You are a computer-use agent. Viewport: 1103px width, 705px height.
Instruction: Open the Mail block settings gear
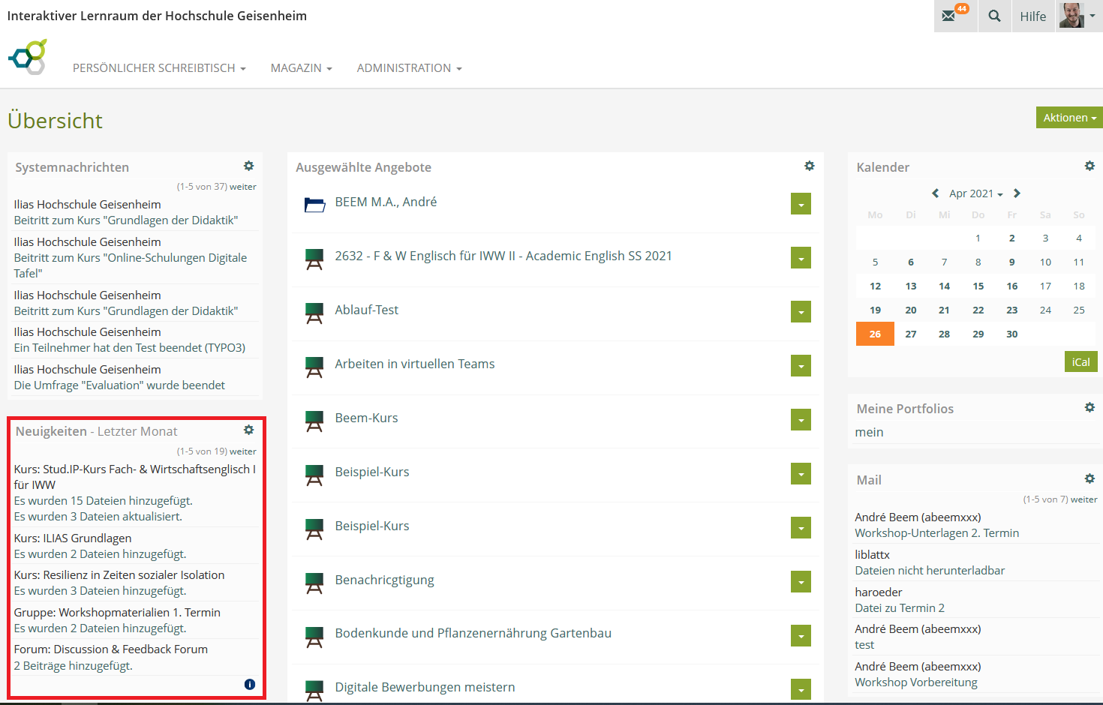click(x=1089, y=478)
